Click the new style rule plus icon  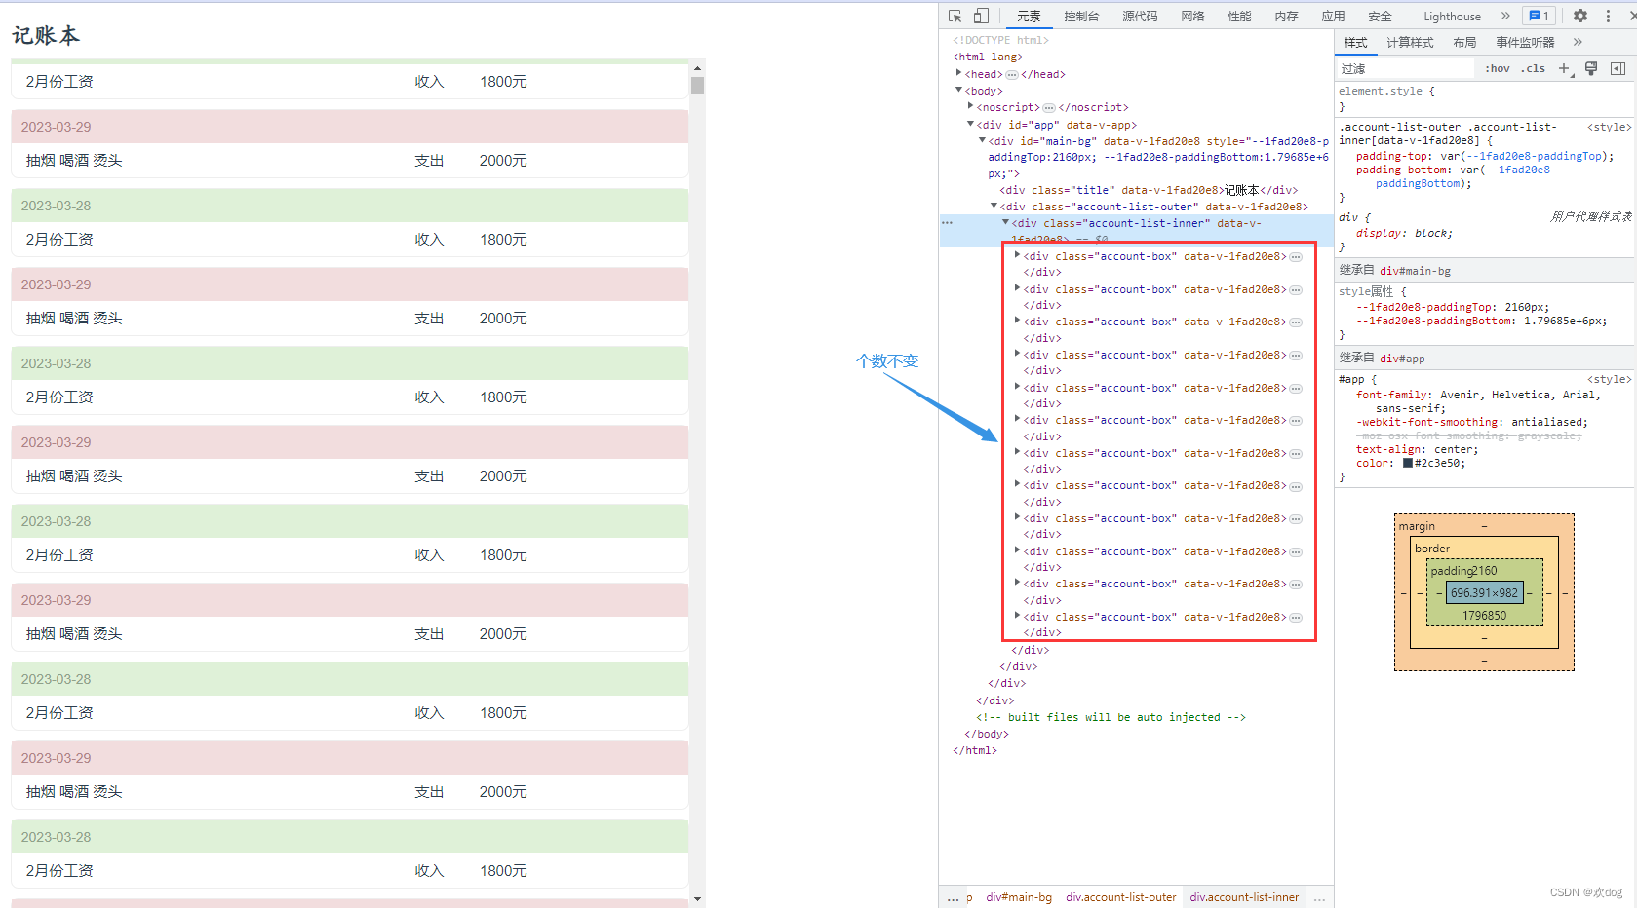pyautogui.click(x=1565, y=68)
